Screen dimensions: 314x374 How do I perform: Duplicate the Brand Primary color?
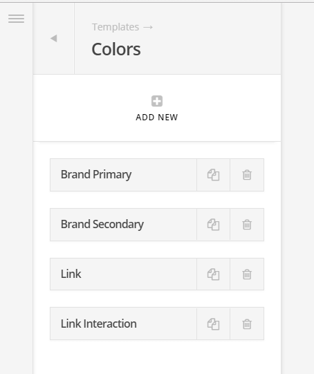point(213,175)
